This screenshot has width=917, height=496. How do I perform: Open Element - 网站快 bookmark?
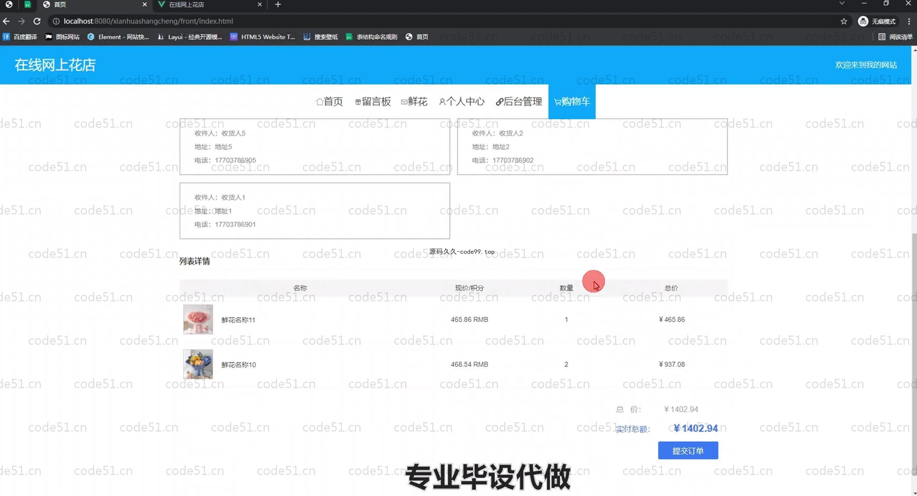pos(118,37)
